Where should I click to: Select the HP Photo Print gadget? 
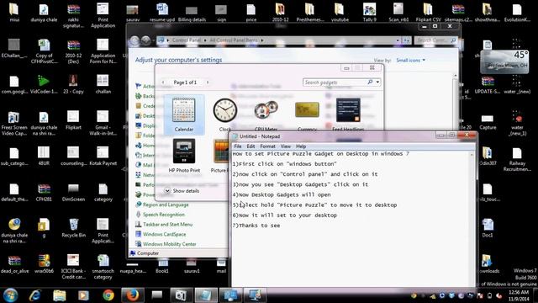pyautogui.click(x=184, y=155)
